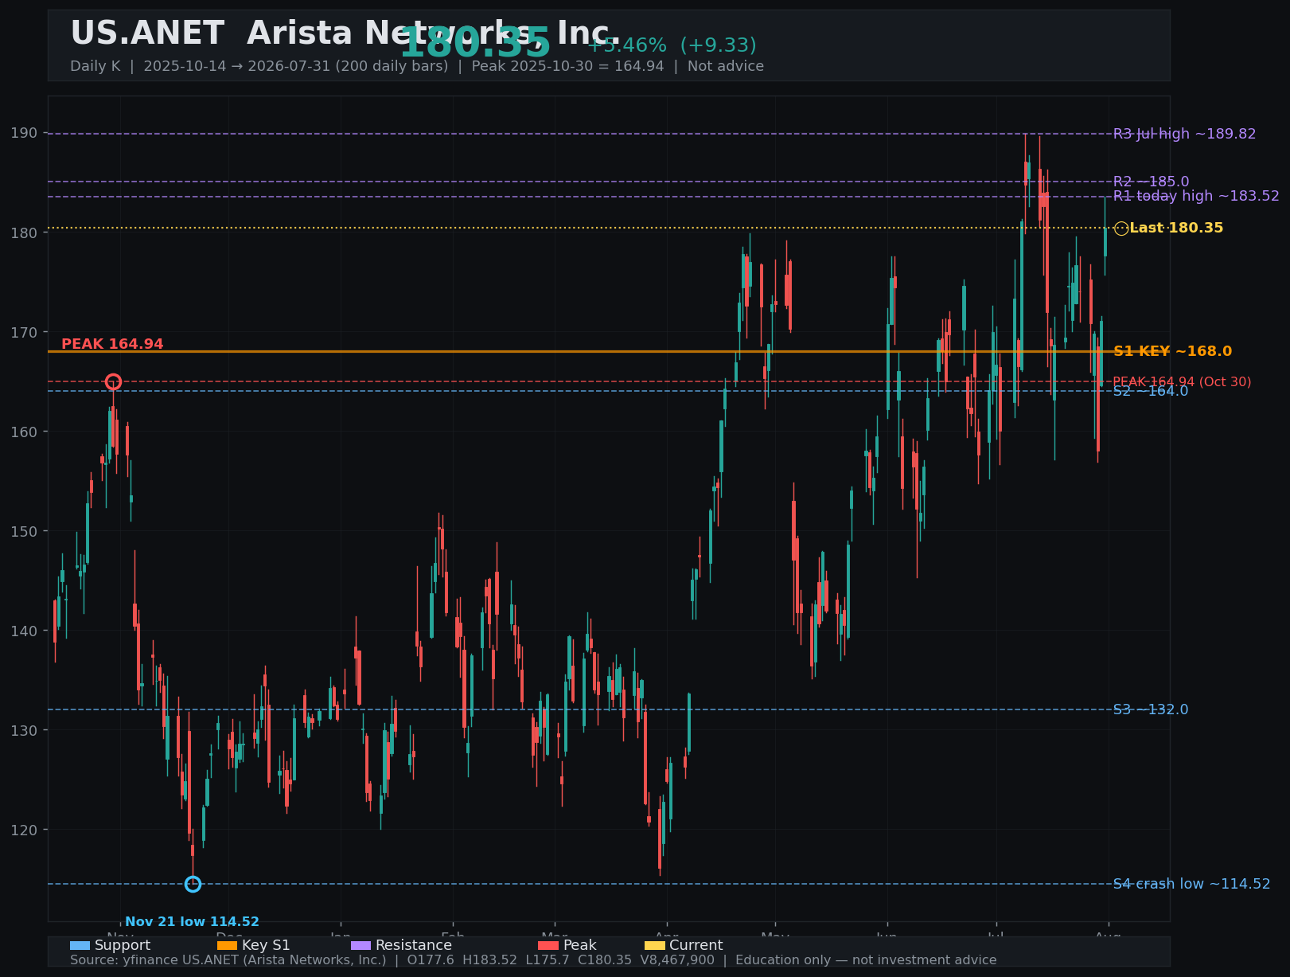Click the bold red 'PEAK 164.94' annotation above the orange line
Viewport: 1290px width, 977px height.
[x=112, y=344]
